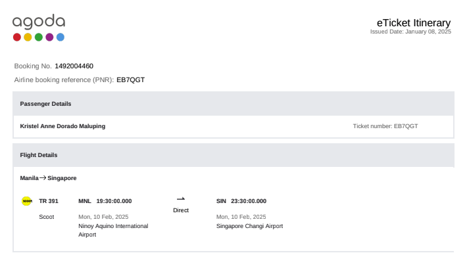Click the yellow dot in agoda logo
The image size is (467, 253).
coord(28,37)
